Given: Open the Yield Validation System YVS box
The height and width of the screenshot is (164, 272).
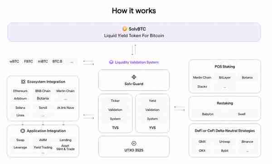Looking at the screenshot, I should pyautogui.click(x=152, y=114).
